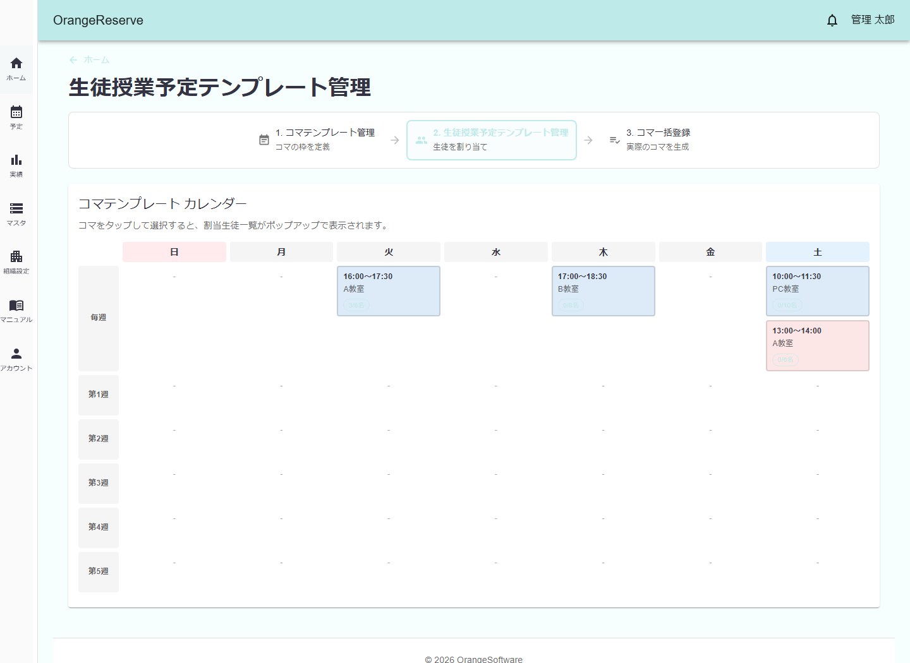
Task: Select Thursday 17:00～18:30 B教室 slot
Action: 604,291
